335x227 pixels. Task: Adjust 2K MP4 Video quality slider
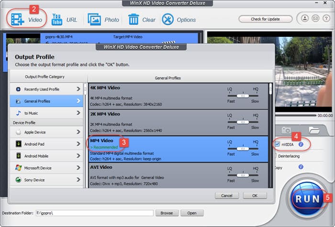(243, 122)
